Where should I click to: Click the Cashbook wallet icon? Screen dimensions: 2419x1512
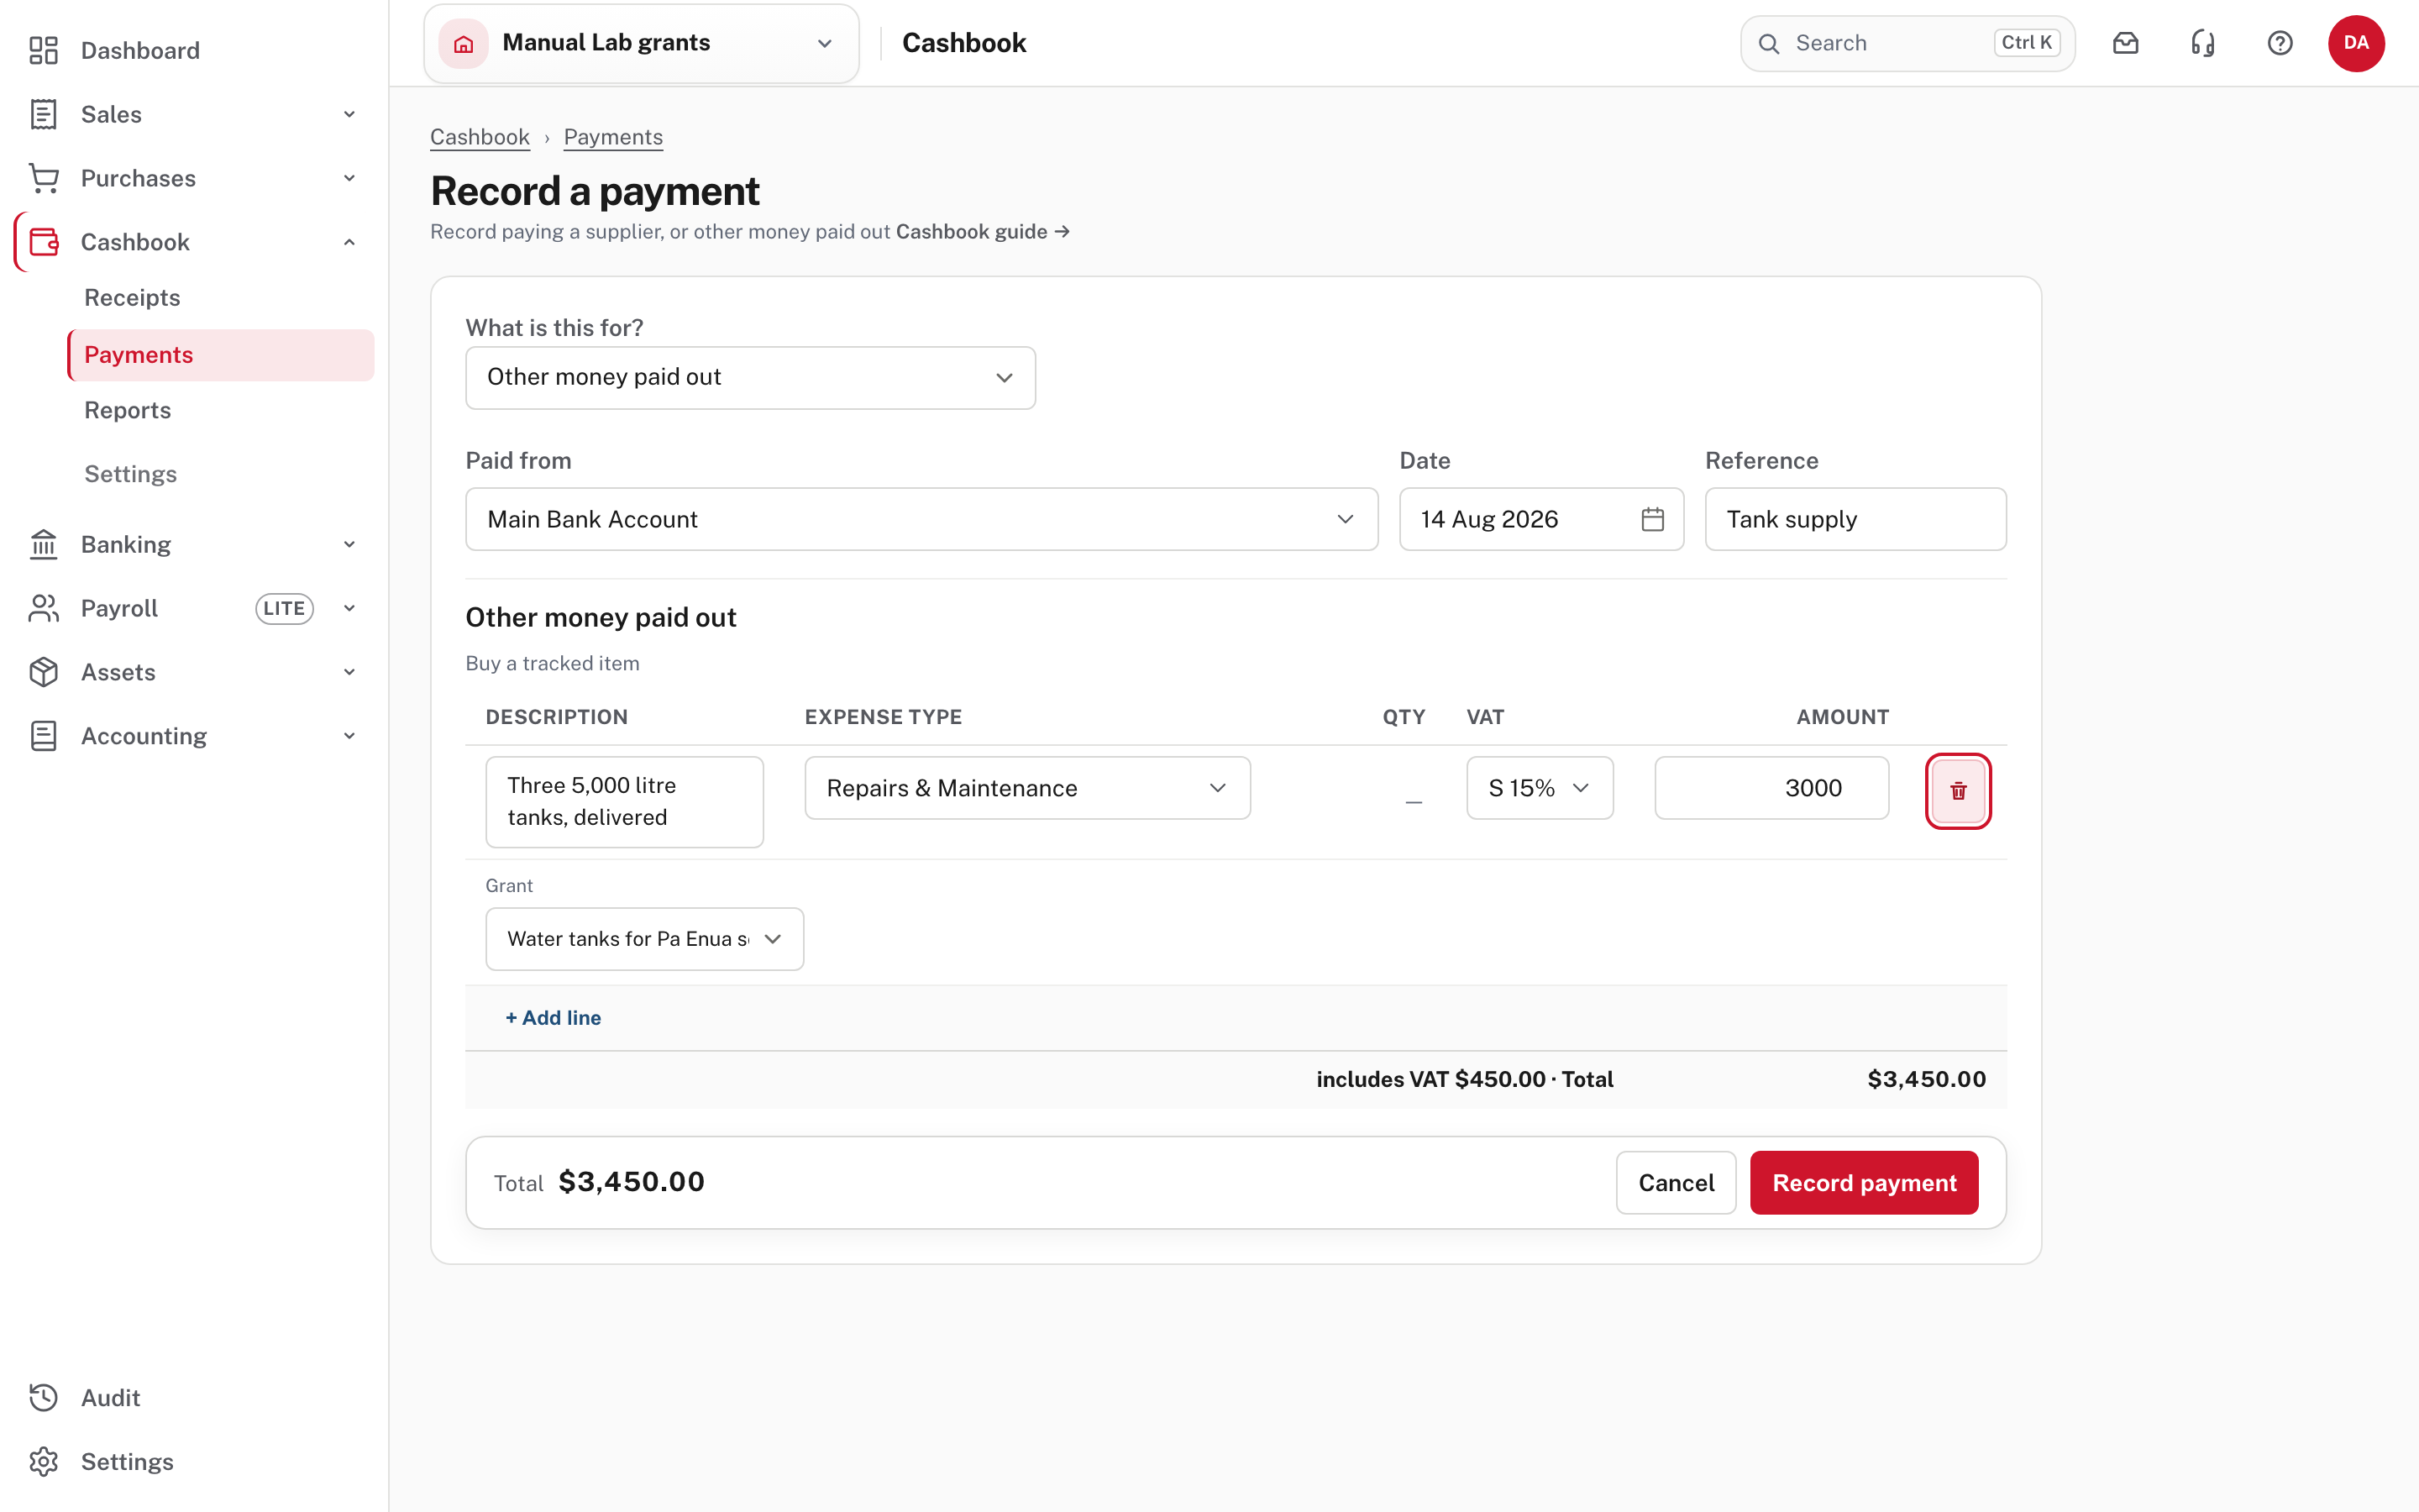(43, 242)
